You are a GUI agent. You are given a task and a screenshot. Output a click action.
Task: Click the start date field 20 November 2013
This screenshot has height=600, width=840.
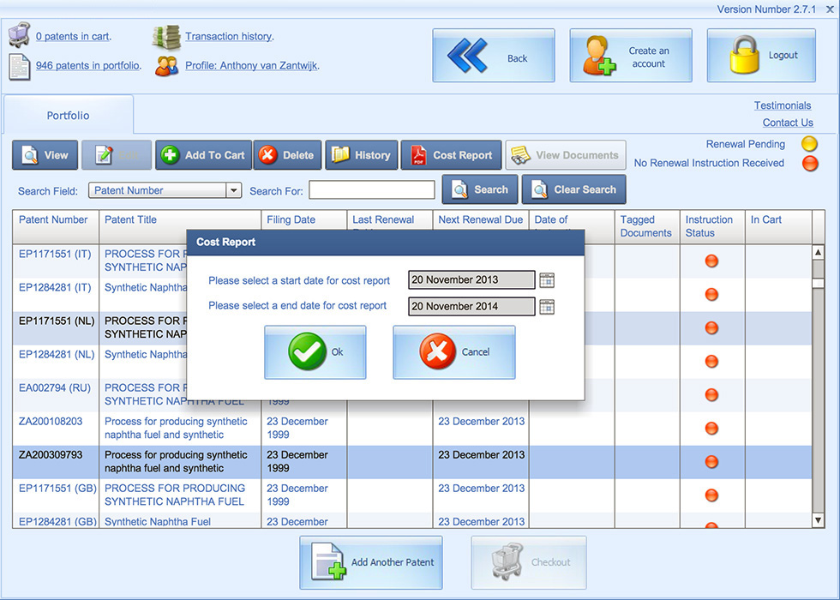pos(471,279)
